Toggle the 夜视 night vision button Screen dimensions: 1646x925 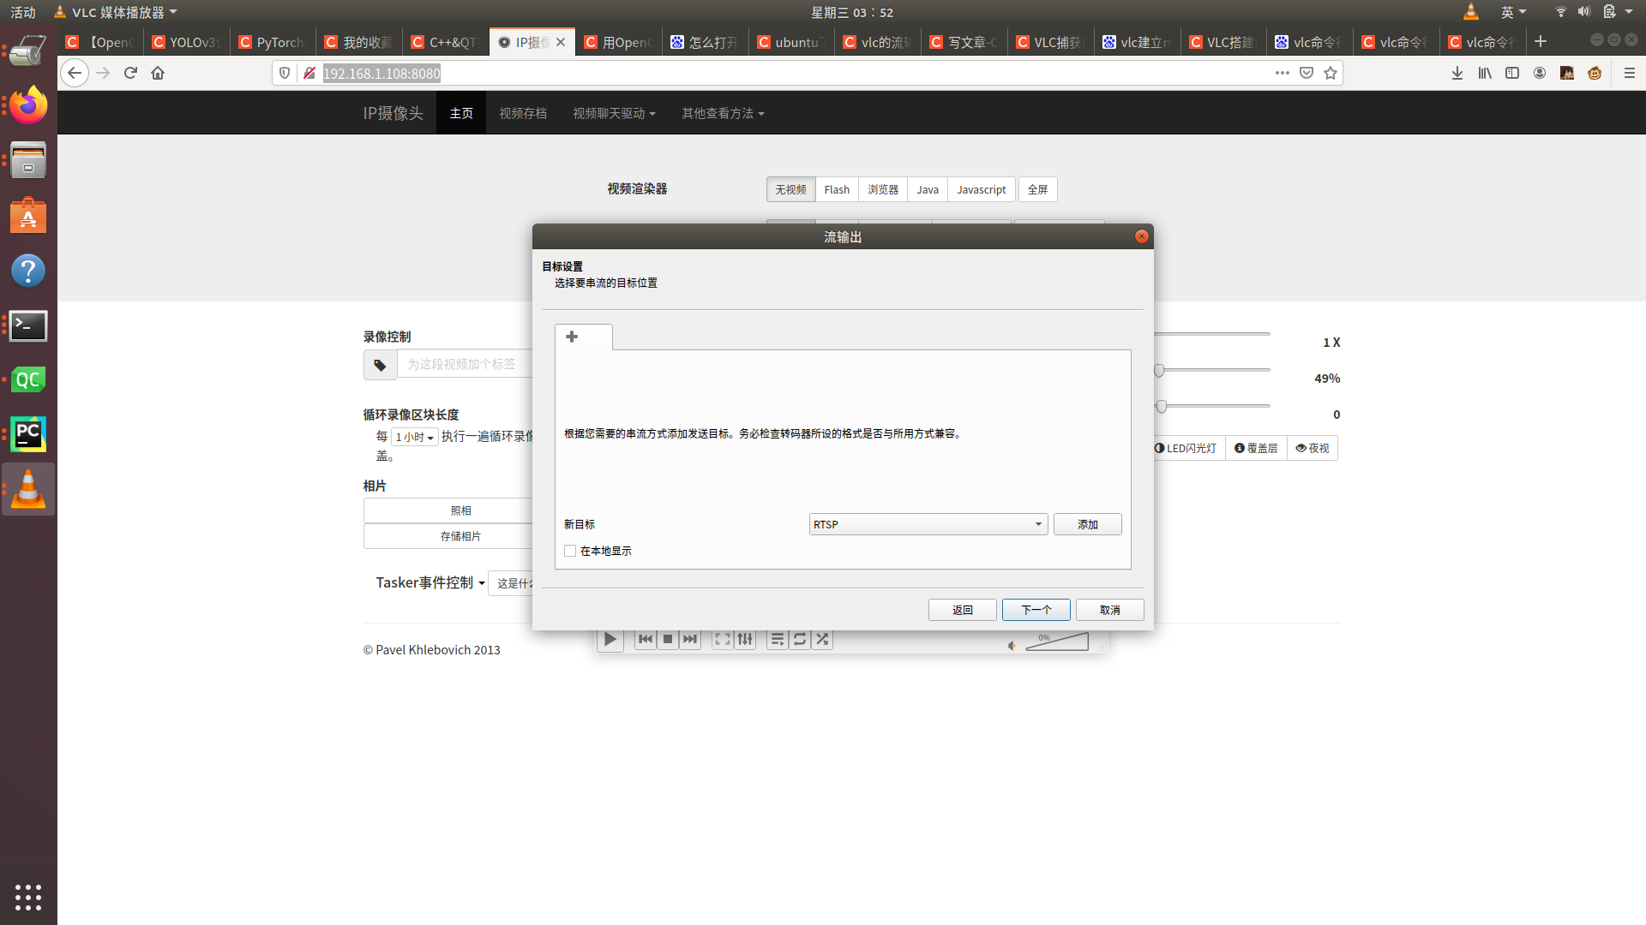click(1313, 448)
